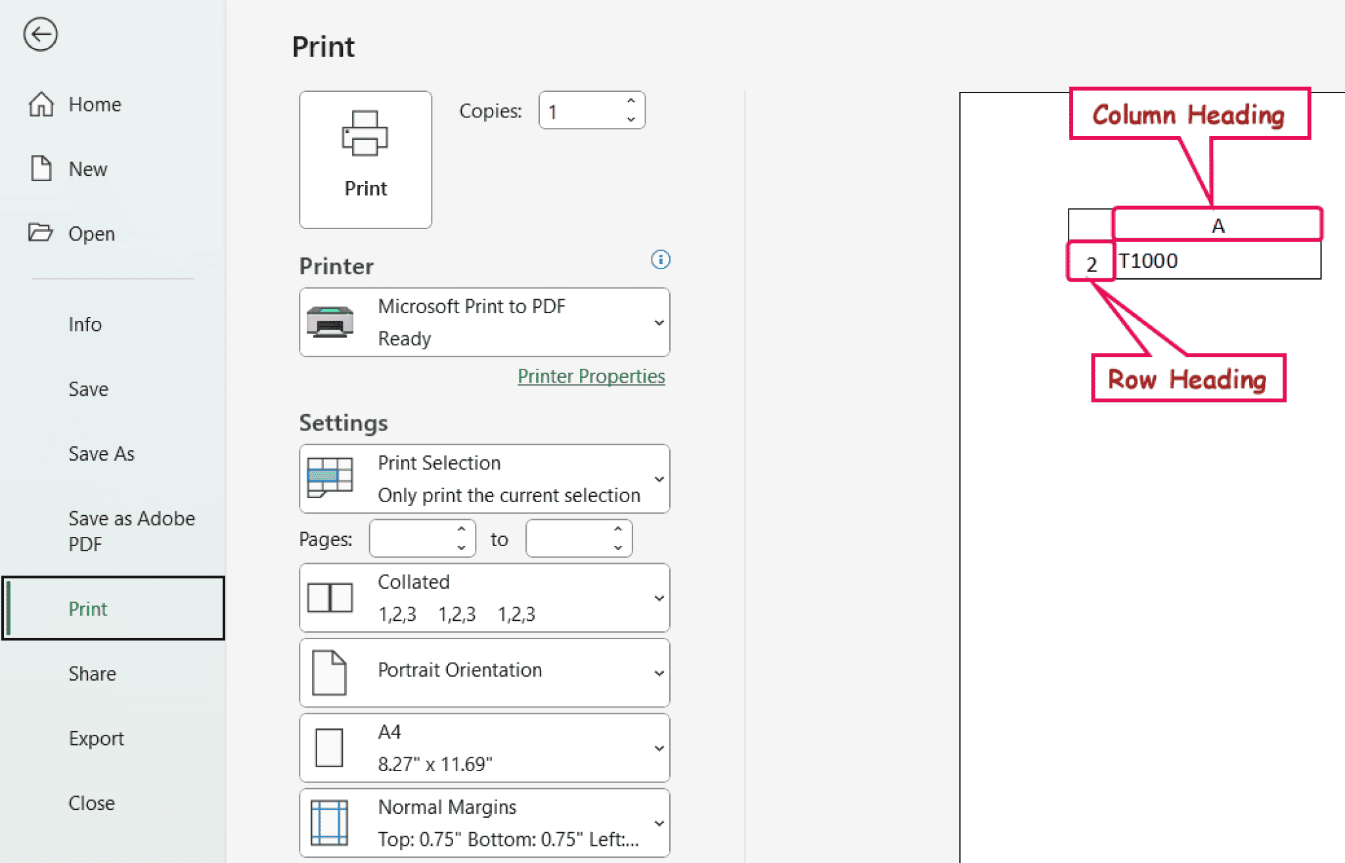The width and height of the screenshot is (1345, 863).
Task: Open Printer Properties link
Action: click(x=590, y=376)
